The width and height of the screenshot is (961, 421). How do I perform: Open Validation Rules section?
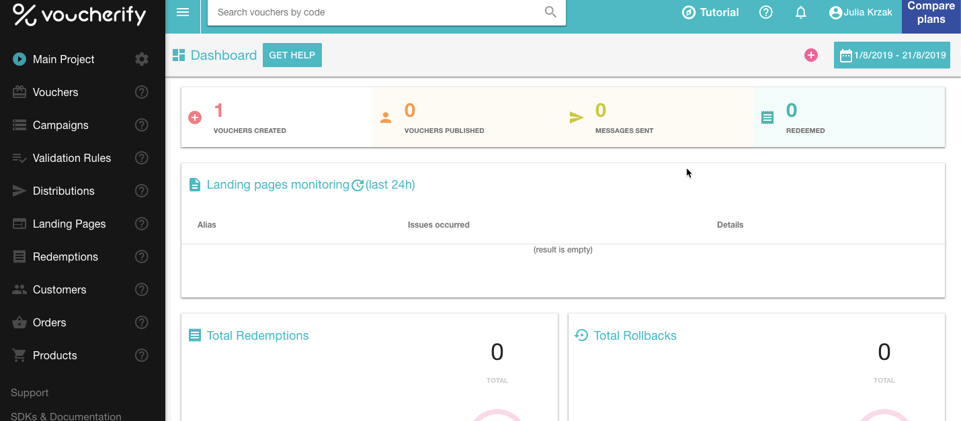point(72,158)
